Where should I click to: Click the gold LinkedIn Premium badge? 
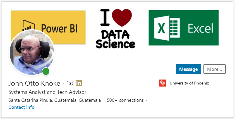79,83
